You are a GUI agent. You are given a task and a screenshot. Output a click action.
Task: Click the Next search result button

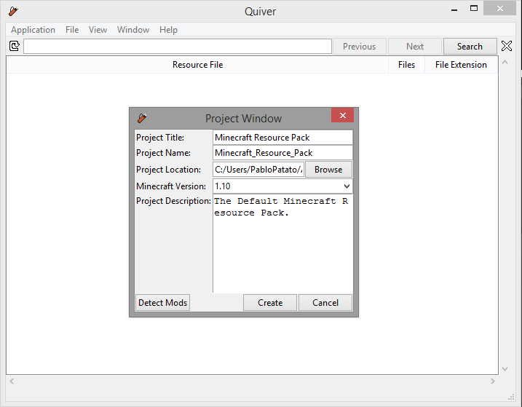click(415, 47)
